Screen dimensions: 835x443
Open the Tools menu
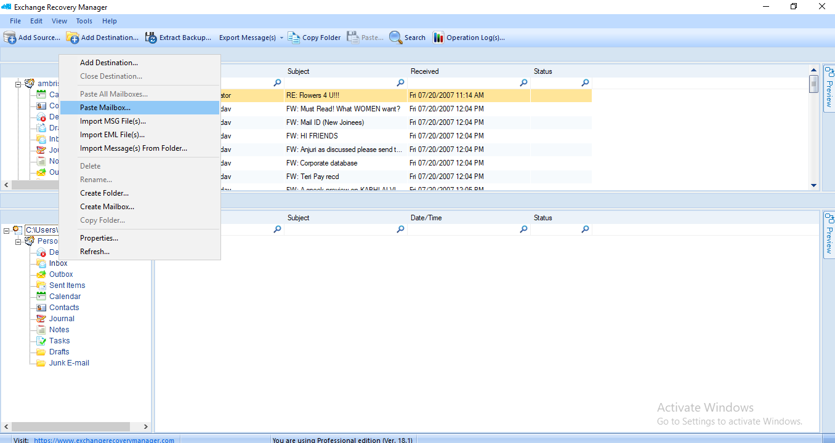click(x=84, y=21)
